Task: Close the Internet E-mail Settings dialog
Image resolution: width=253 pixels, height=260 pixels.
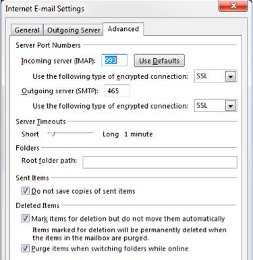Action: coord(233,5)
